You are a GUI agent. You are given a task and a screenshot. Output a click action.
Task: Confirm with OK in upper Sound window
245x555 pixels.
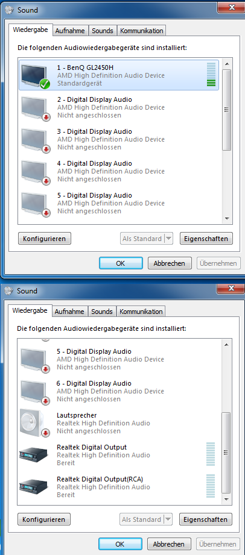tap(121, 263)
